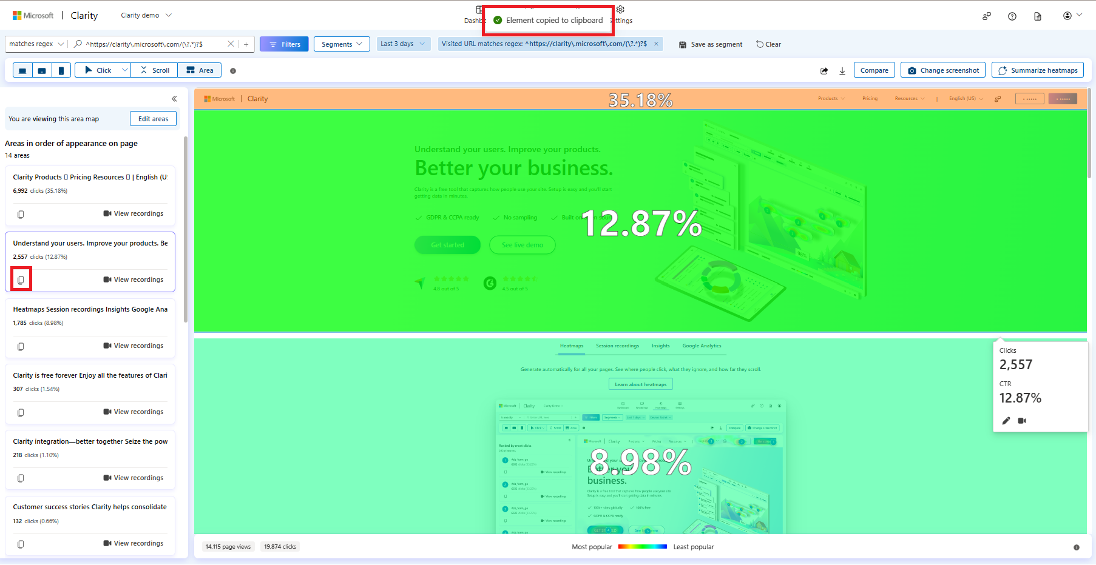This screenshot has width=1096, height=565.
Task: Open the user account menu
Action: (x=1072, y=16)
